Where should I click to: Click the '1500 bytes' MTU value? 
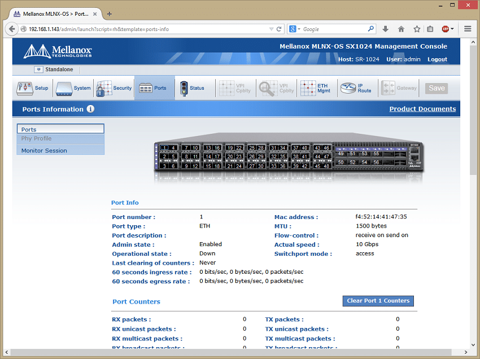click(x=372, y=226)
